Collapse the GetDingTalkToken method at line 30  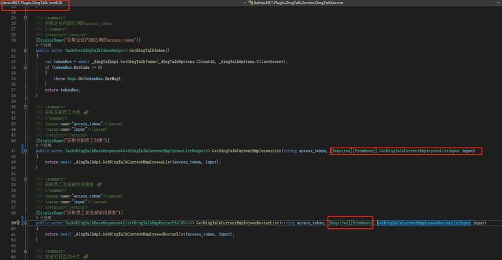(25, 51)
